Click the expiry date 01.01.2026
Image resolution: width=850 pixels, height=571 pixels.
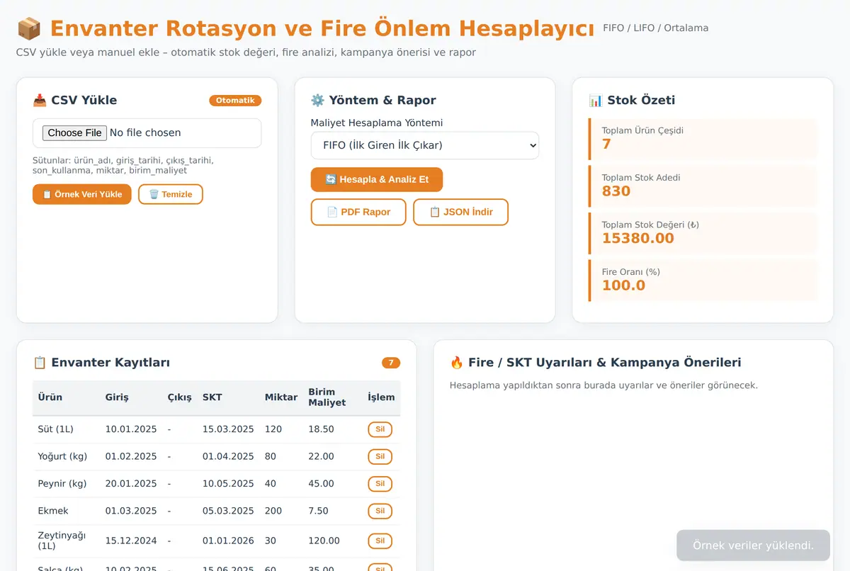[x=228, y=541]
